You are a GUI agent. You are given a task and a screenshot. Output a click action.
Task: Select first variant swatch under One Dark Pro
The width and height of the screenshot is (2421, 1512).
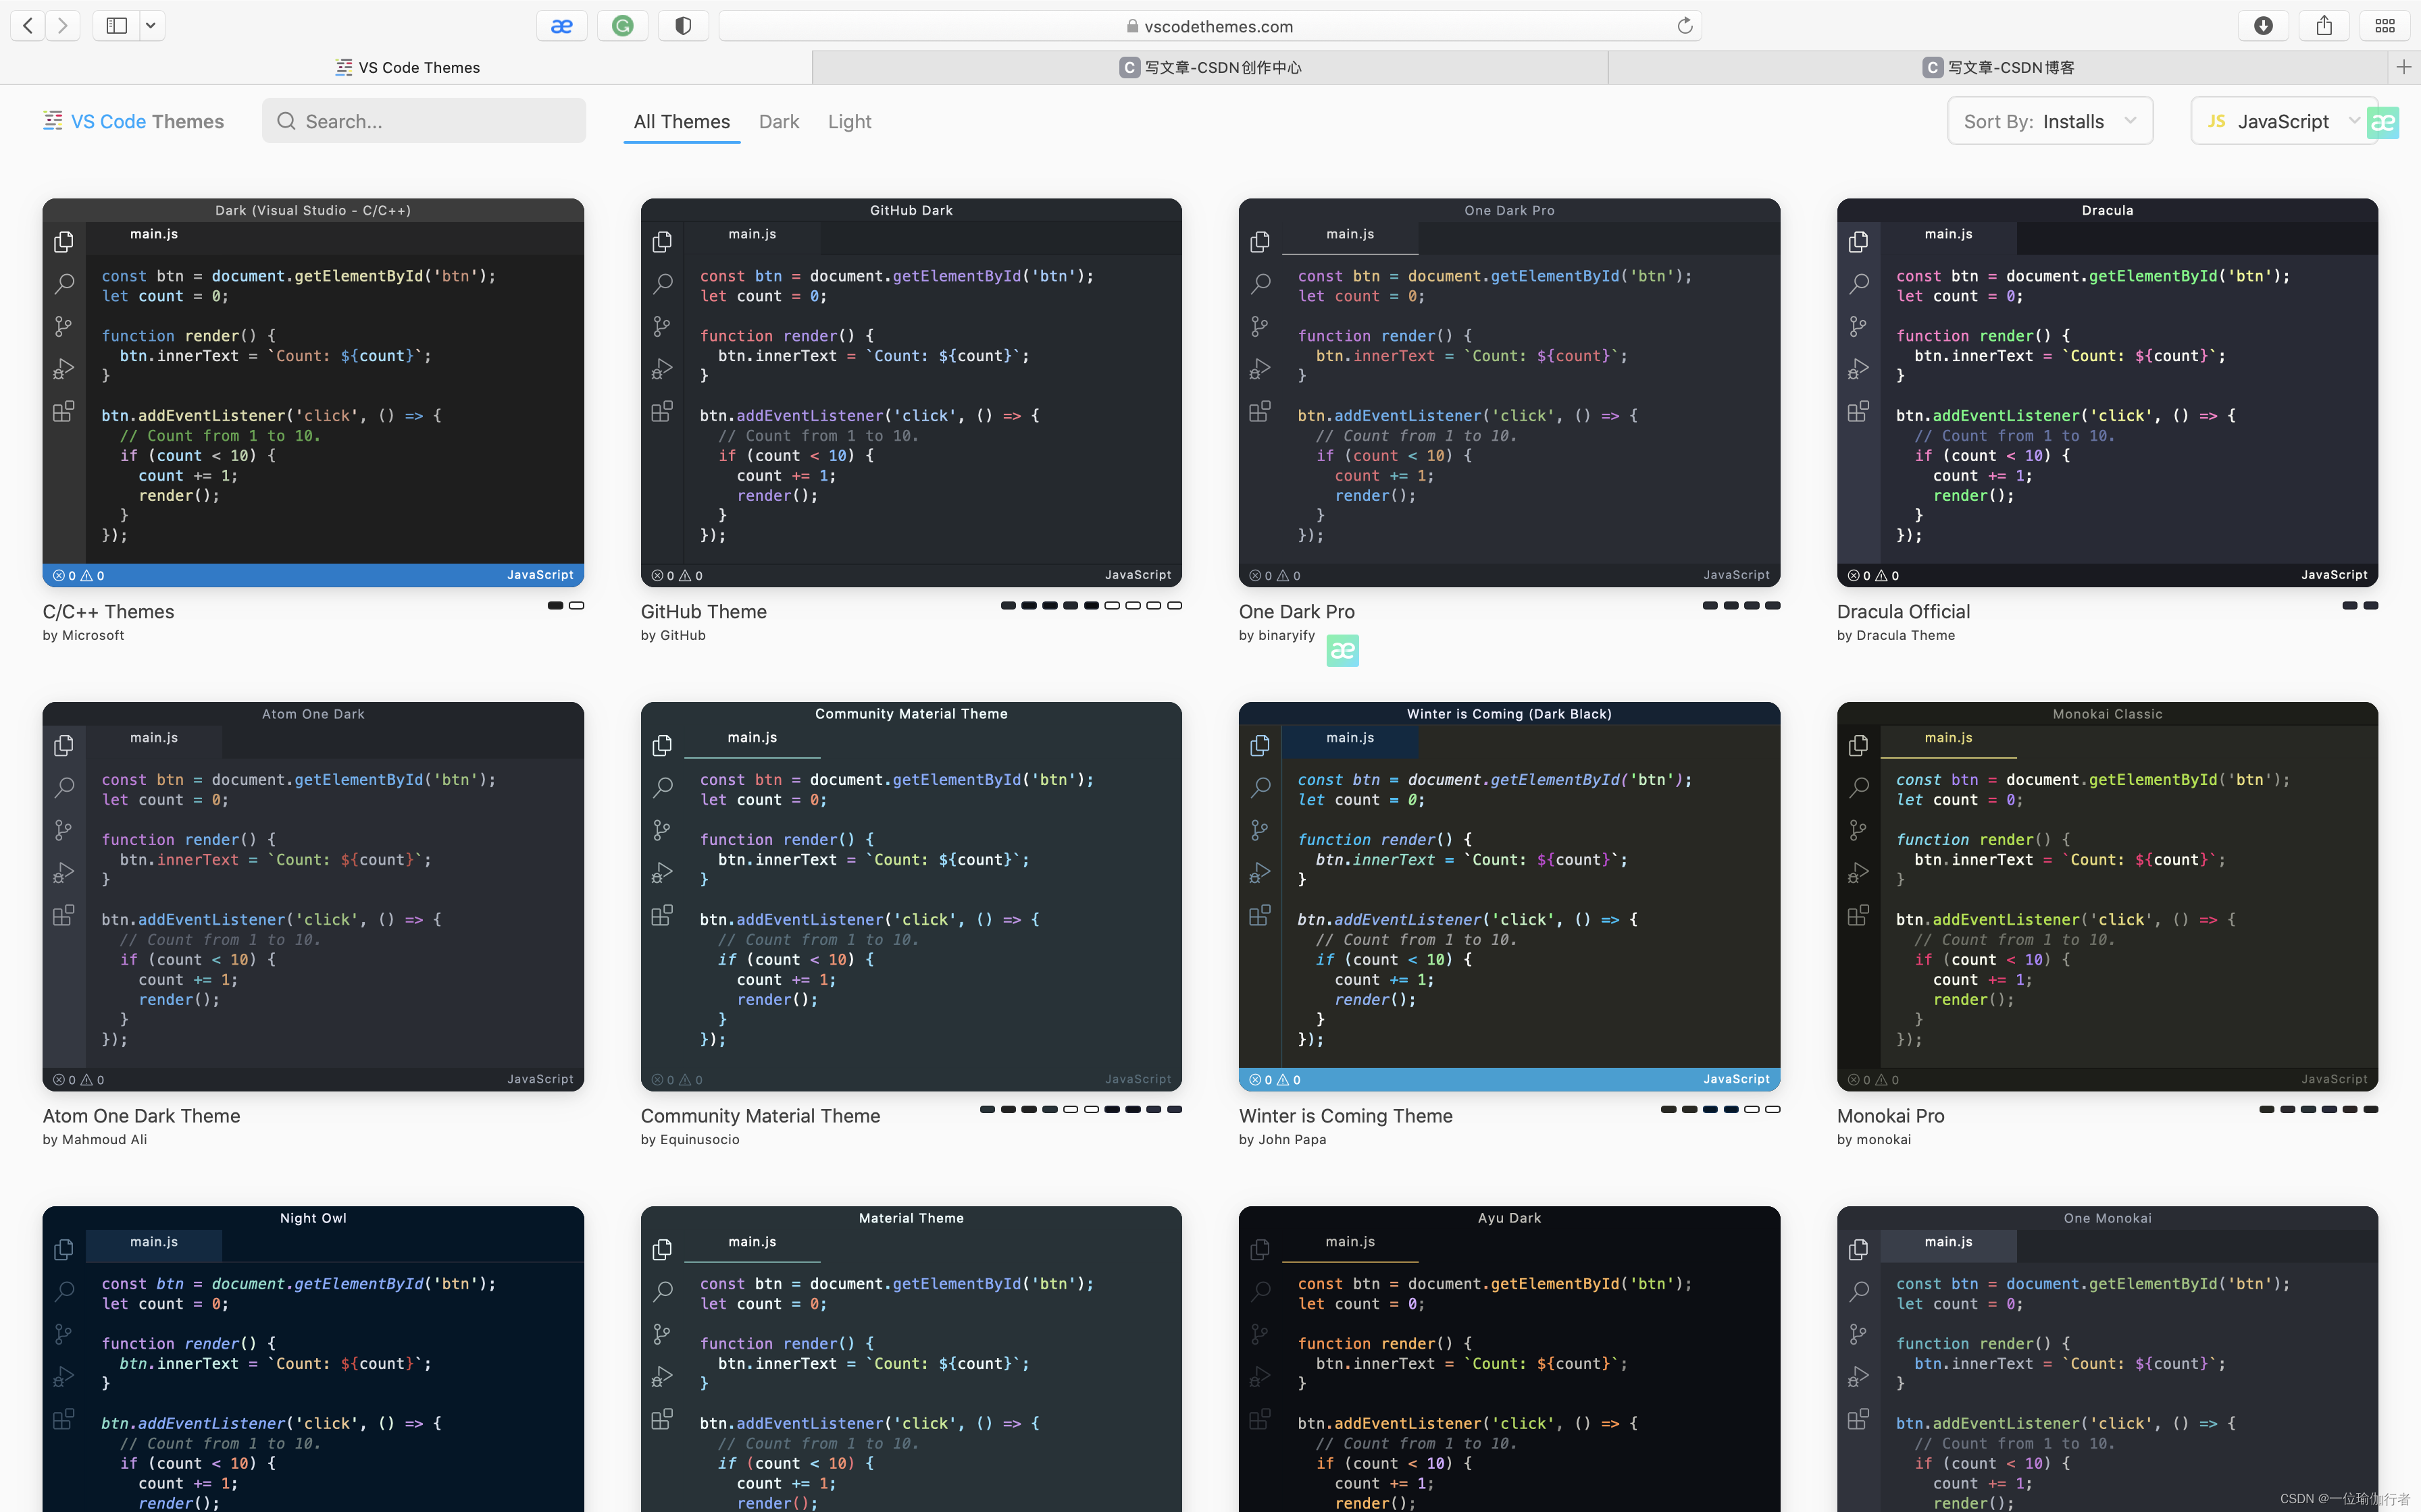(1710, 605)
